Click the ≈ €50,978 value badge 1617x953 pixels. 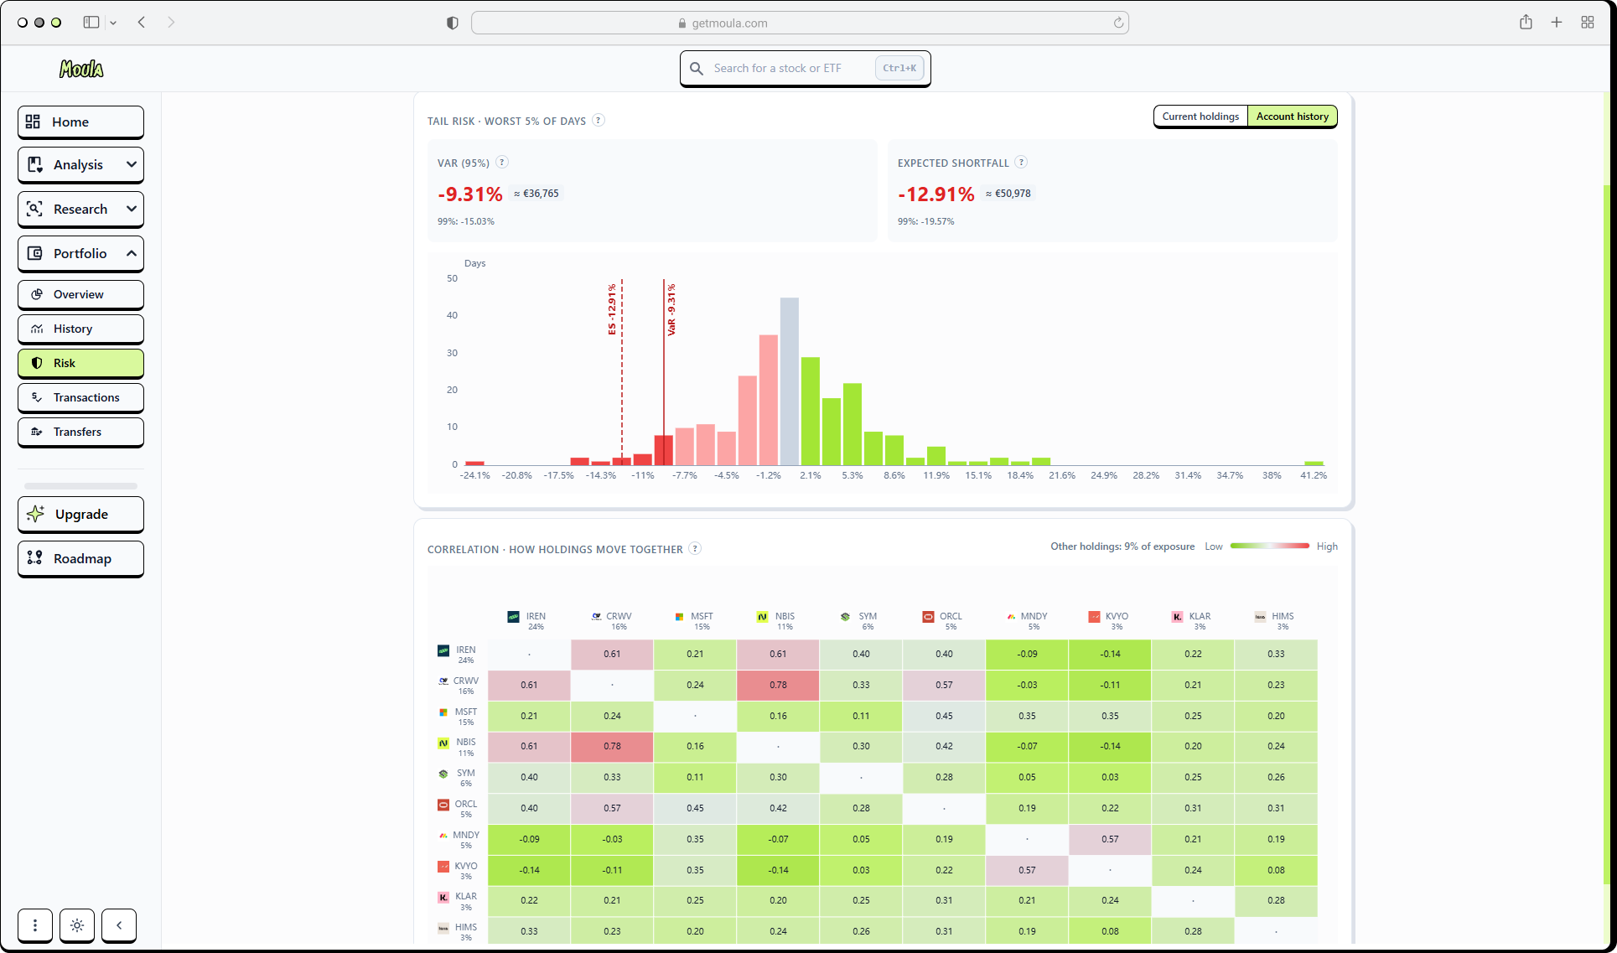pos(1008,194)
